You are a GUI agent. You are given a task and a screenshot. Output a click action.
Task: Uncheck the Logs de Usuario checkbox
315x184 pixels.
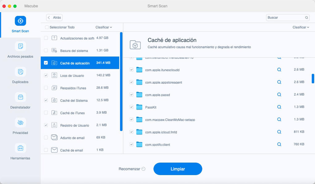click(46, 75)
